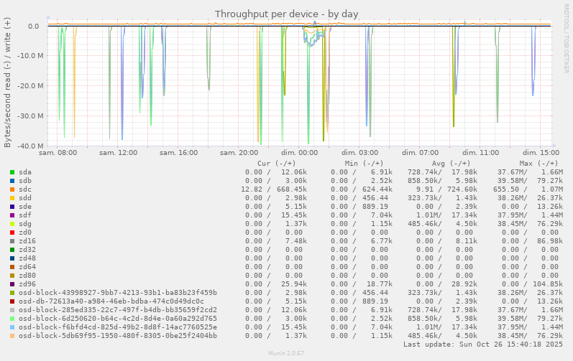
Task: Select the sdf purple legend swatch
Action: point(12,215)
